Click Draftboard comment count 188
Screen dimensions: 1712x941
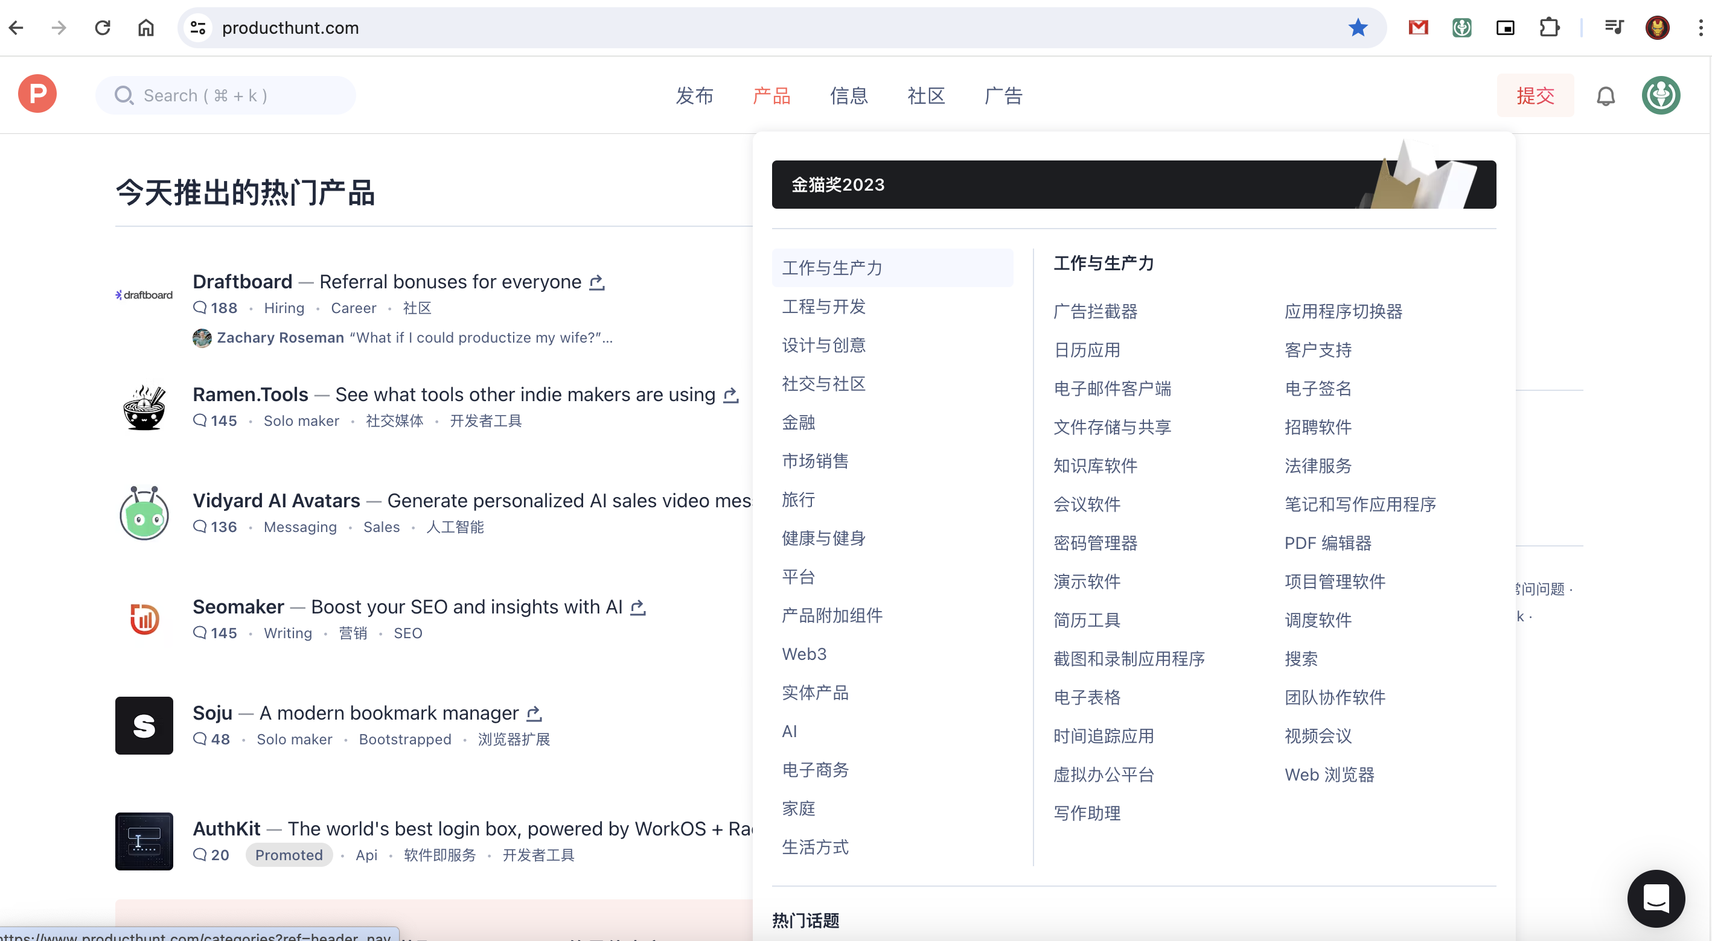pos(216,308)
